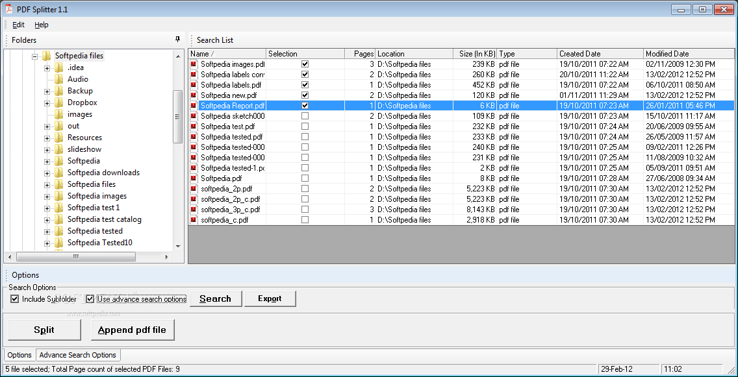Image resolution: width=738 pixels, height=377 pixels.
Task: Click the PDF icon of softpedia_2p.pdf
Action: (x=194, y=188)
